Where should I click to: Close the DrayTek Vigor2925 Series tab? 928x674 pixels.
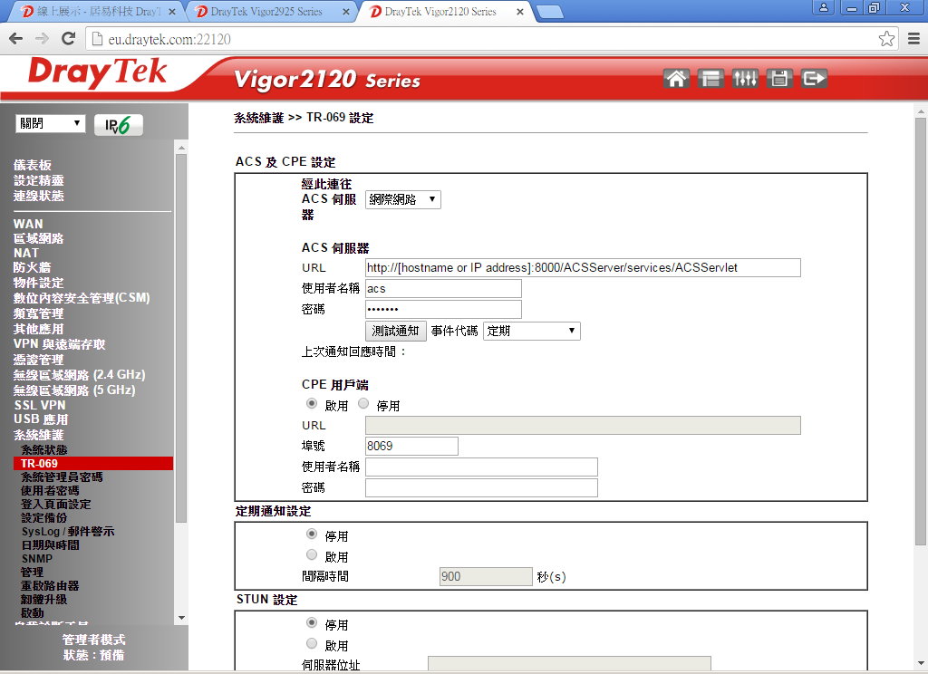pyautogui.click(x=345, y=11)
